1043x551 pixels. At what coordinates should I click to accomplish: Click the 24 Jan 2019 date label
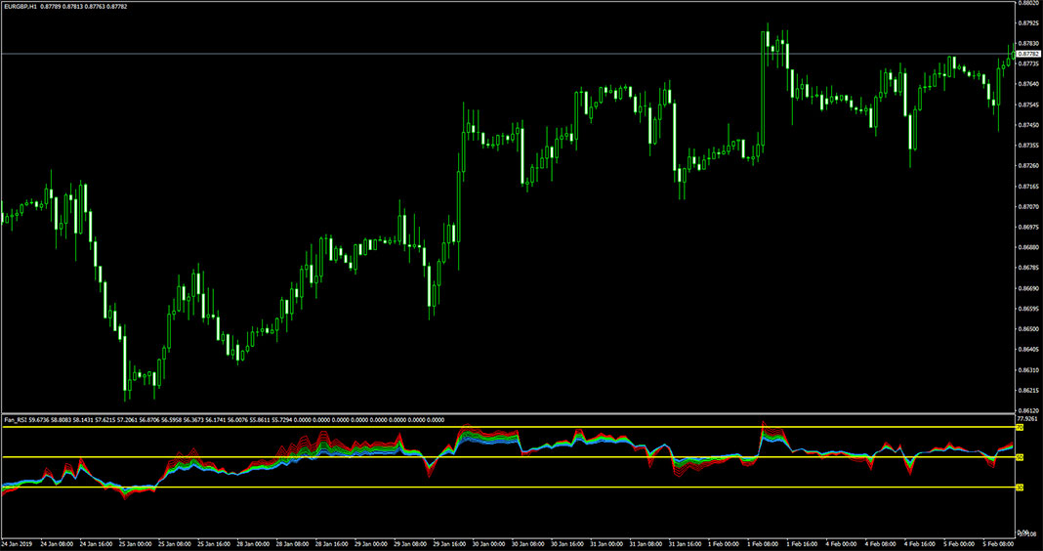click(x=15, y=543)
